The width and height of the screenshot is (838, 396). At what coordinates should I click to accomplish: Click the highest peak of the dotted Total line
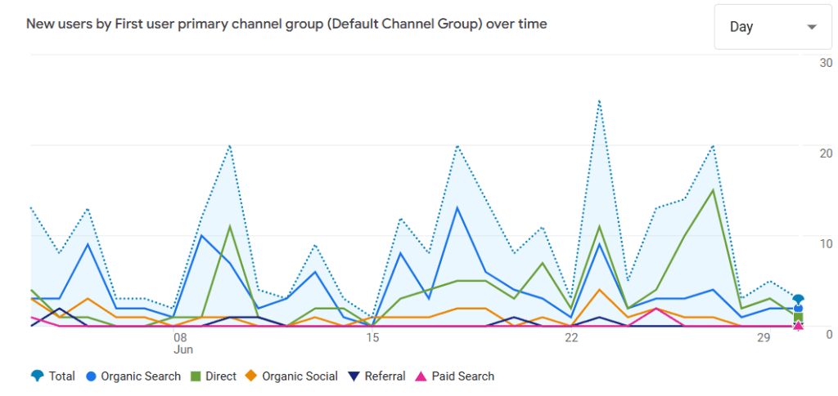[599, 100]
